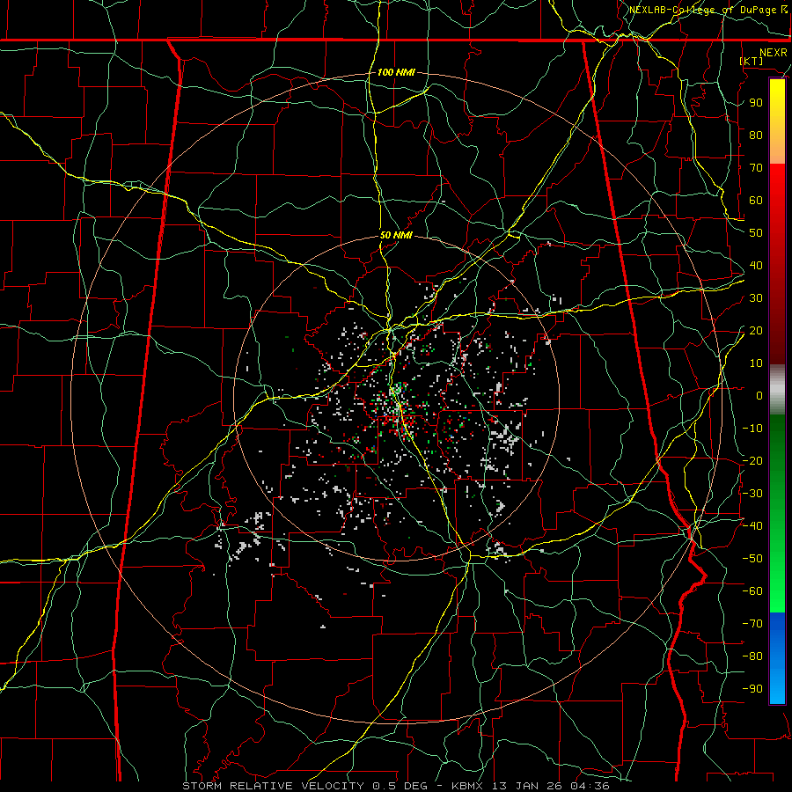Viewport: 792px width, 792px height.
Task: Click the -60 value on velocity scale
Action: (752, 591)
